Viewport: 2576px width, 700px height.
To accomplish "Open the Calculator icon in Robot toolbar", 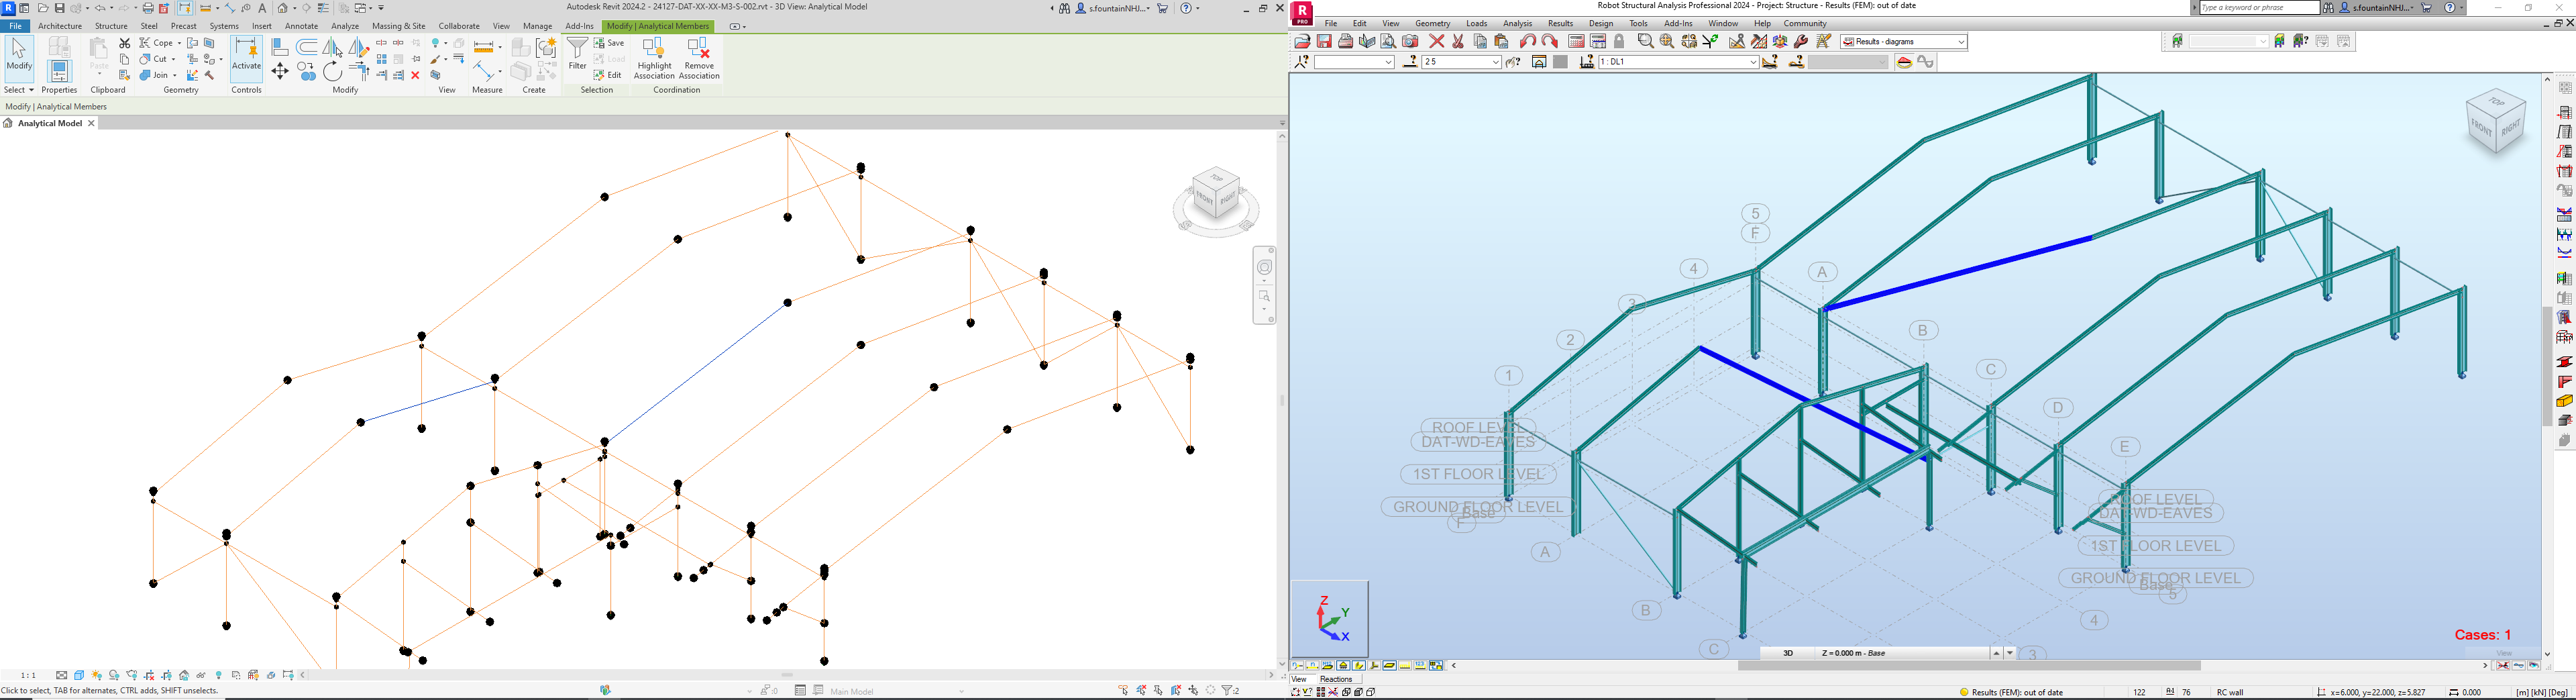I will [x=1577, y=41].
